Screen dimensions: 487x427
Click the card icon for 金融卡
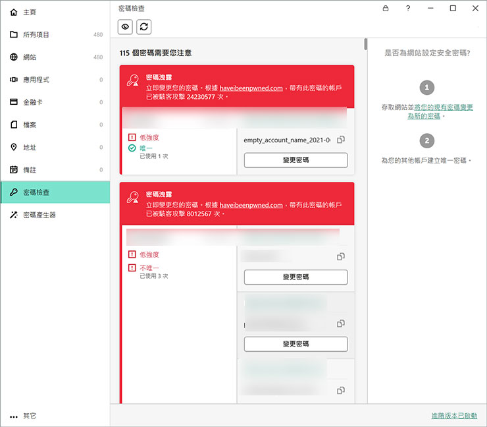tap(14, 101)
